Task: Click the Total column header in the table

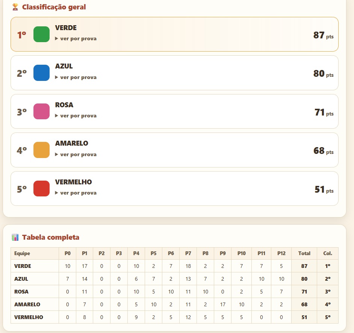Action: point(304,254)
